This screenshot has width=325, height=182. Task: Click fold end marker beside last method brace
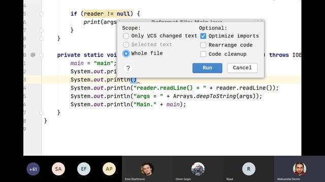(x=42, y=113)
